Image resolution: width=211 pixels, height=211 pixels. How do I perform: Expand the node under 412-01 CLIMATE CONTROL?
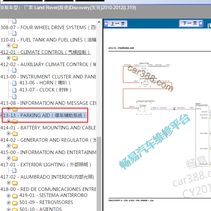[x=8, y=58]
